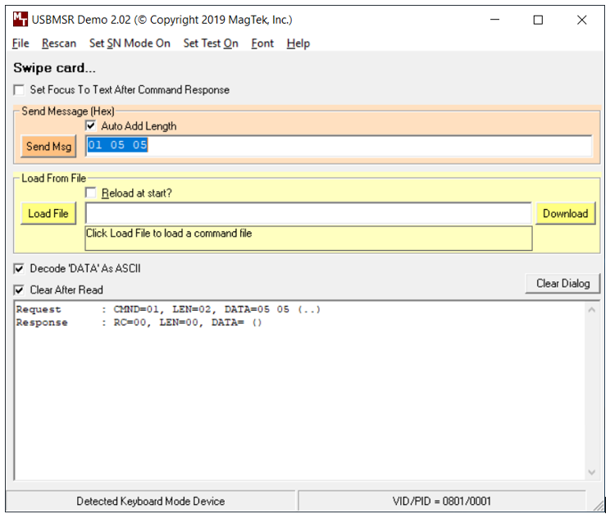Disable Clear After Read checkbox
The width and height of the screenshot is (610, 514).
pos(19,290)
